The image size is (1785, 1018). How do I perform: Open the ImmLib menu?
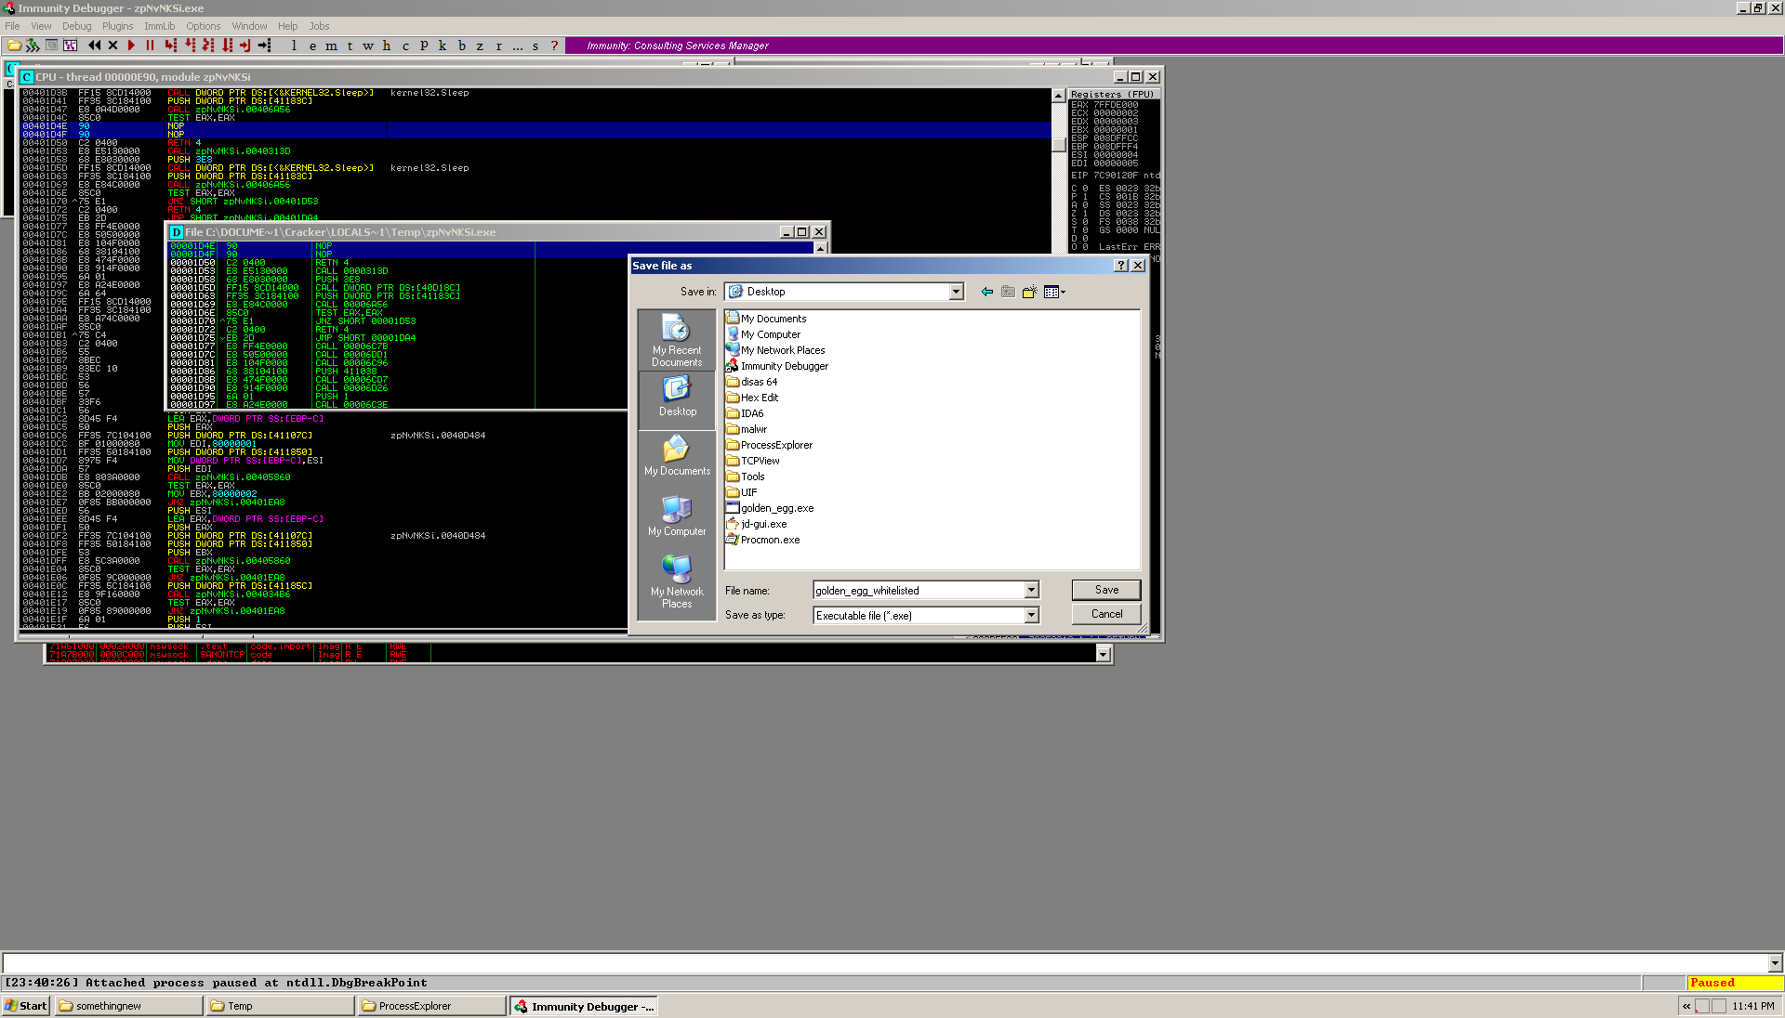click(x=159, y=26)
